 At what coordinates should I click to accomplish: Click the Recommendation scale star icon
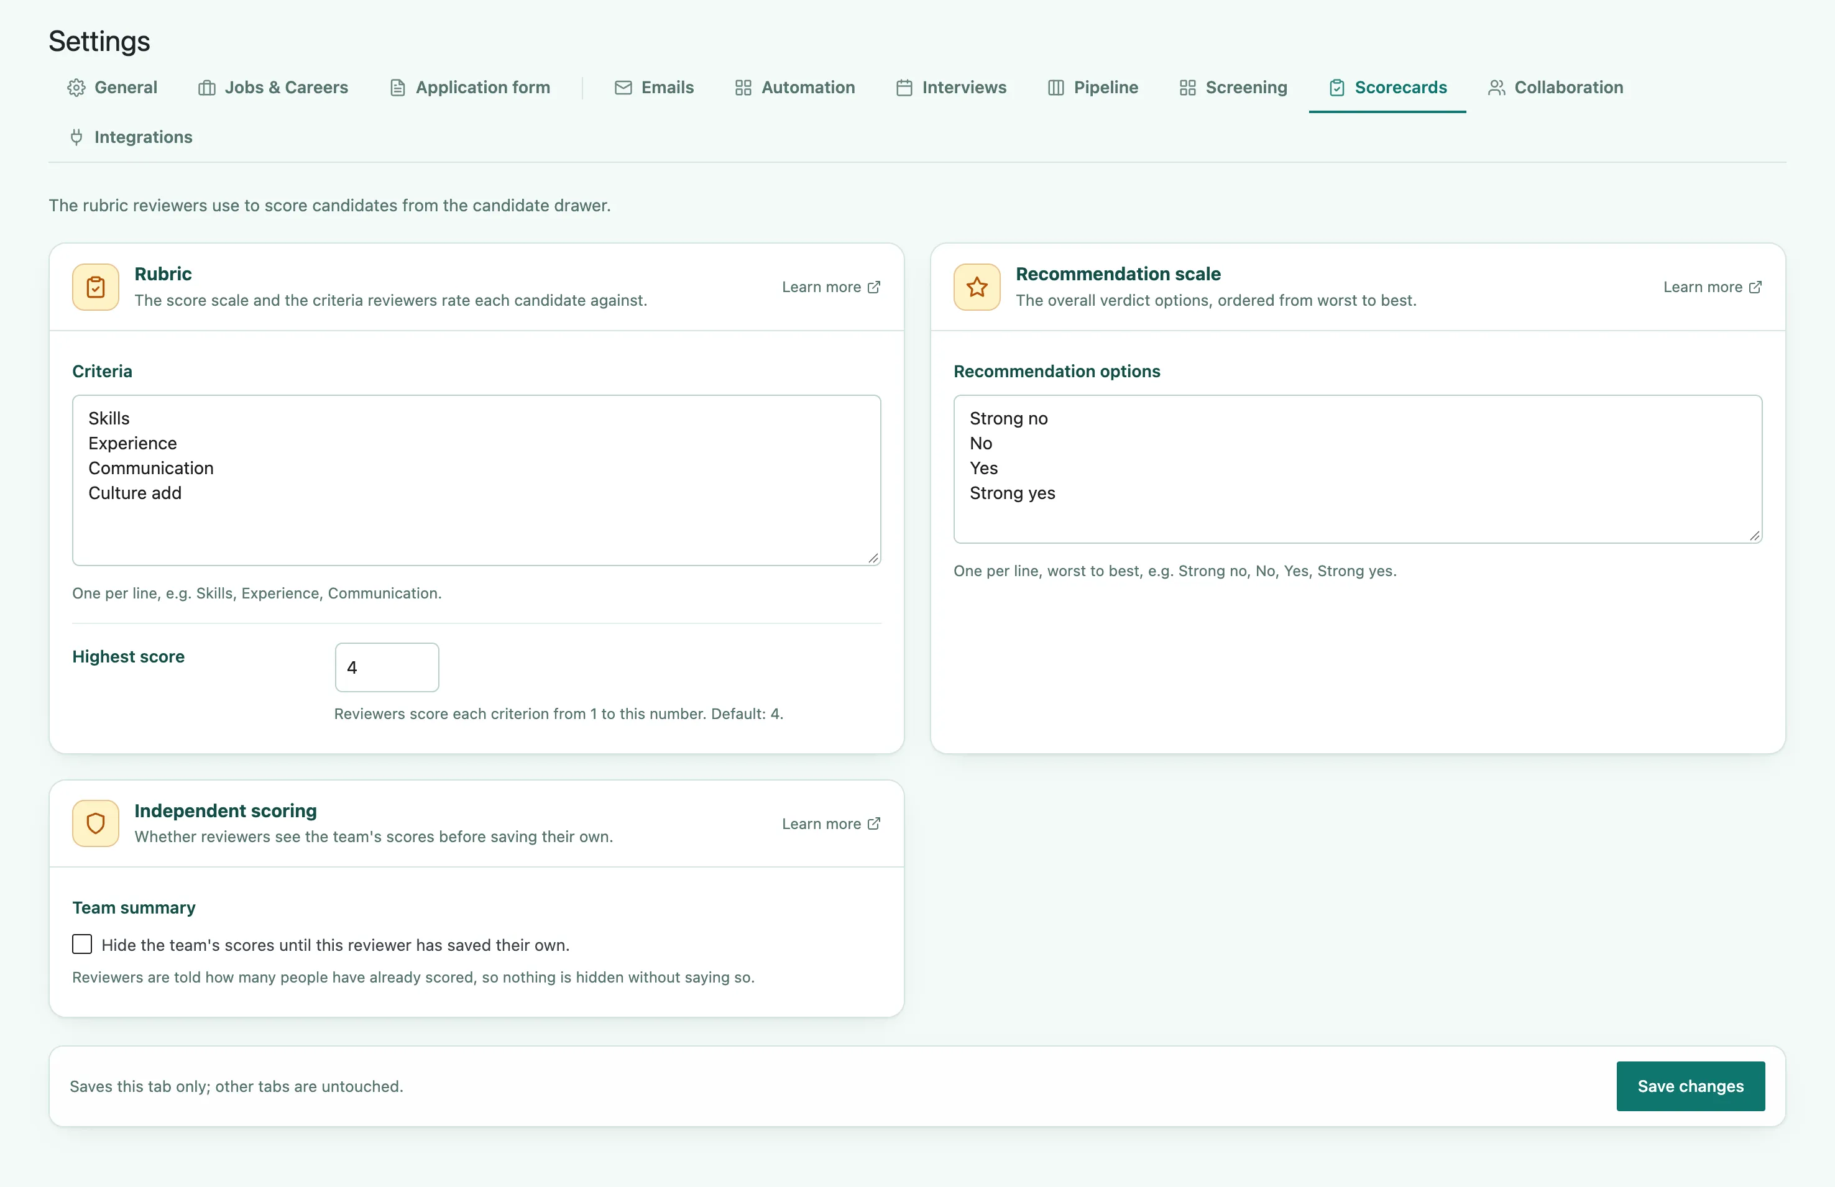point(977,288)
